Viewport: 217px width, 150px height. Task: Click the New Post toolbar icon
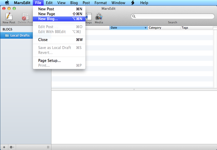9,16
